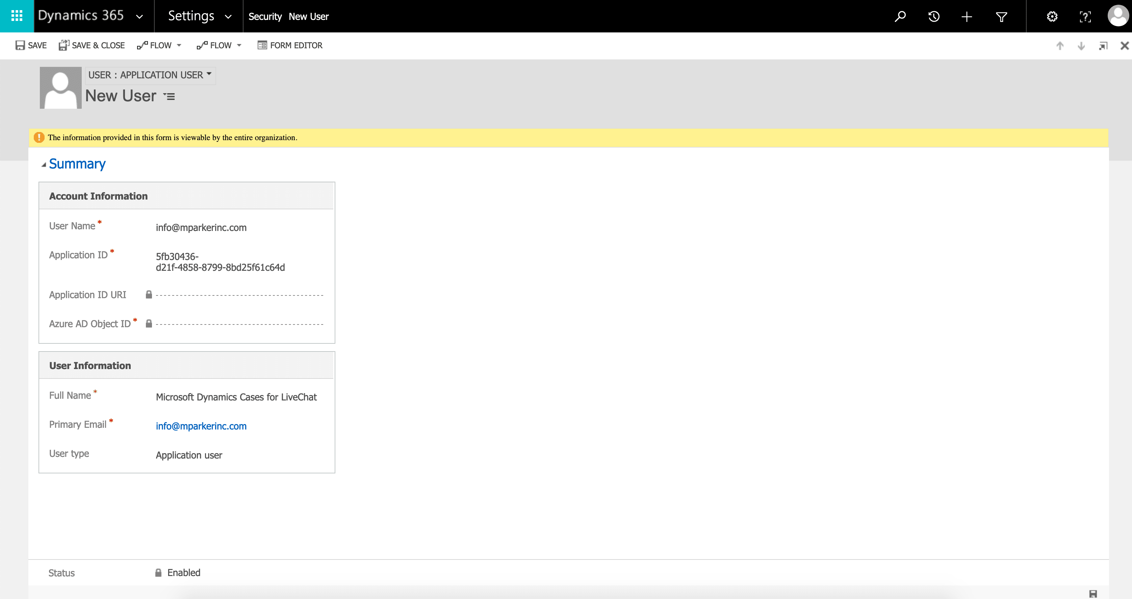
Task: Open the record menu icon beside New User title
Action: 169,96
